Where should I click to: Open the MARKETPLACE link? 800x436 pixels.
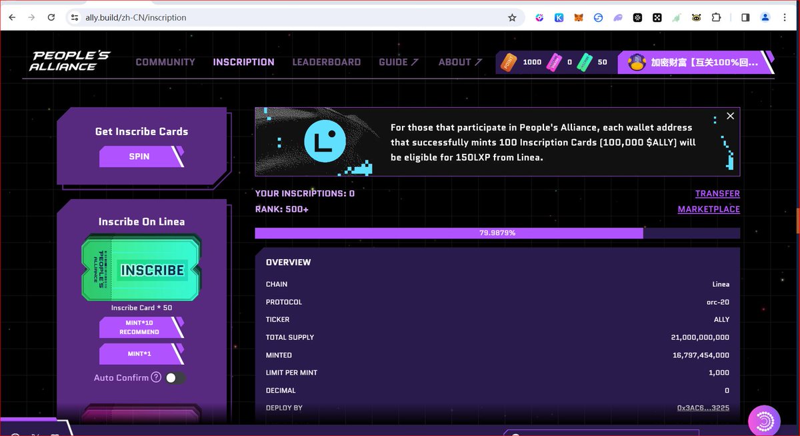click(709, 210)
